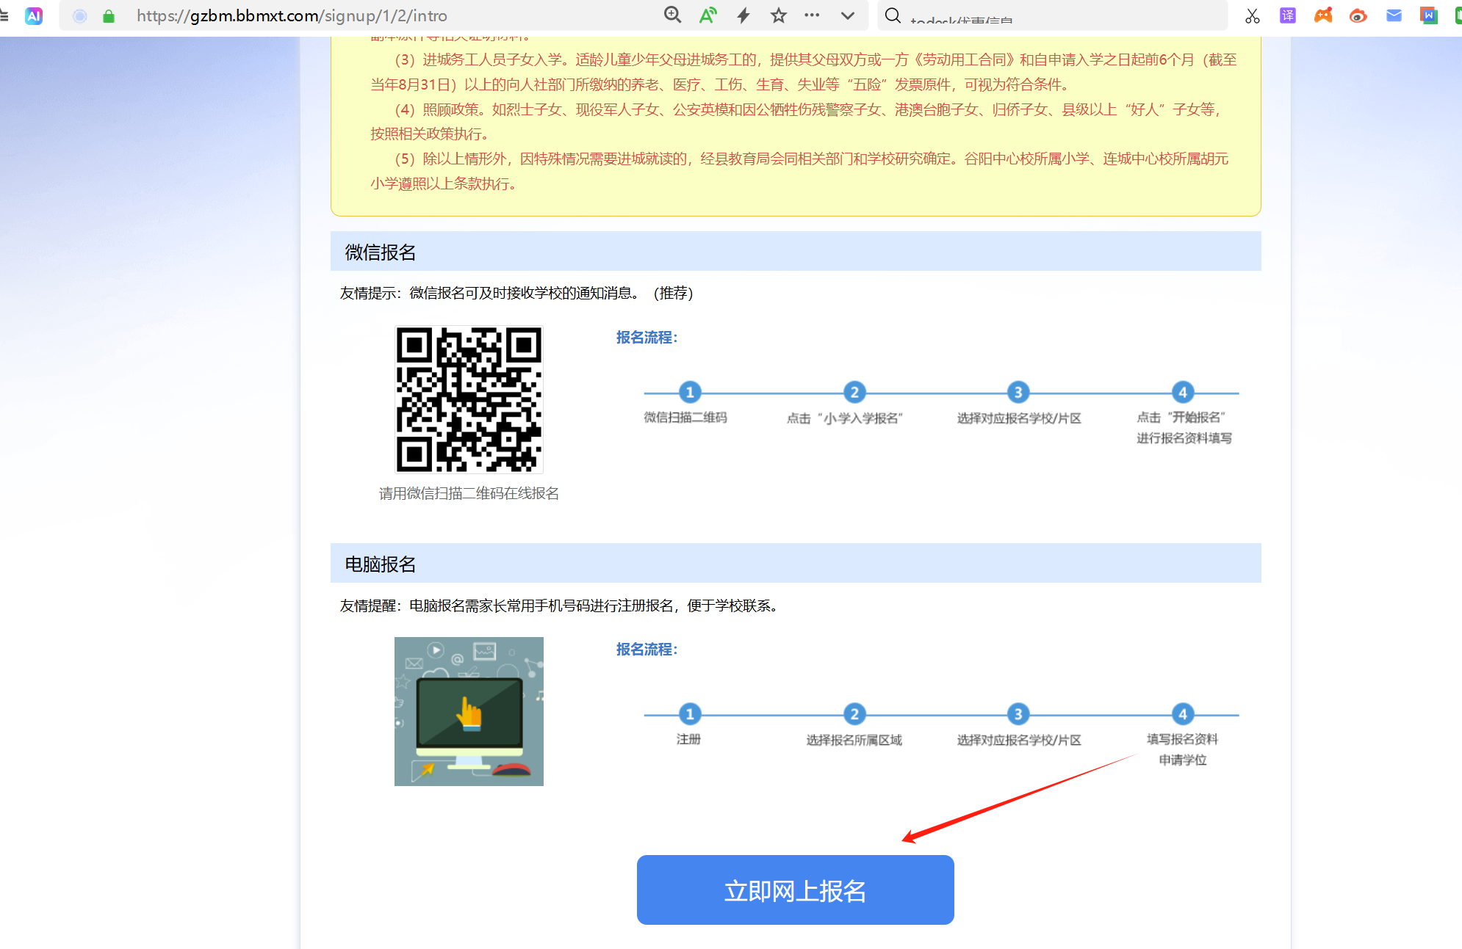Open the mail envelope extension icon
Viewport: 1462px width, 949px height.
coord(1394,15)
